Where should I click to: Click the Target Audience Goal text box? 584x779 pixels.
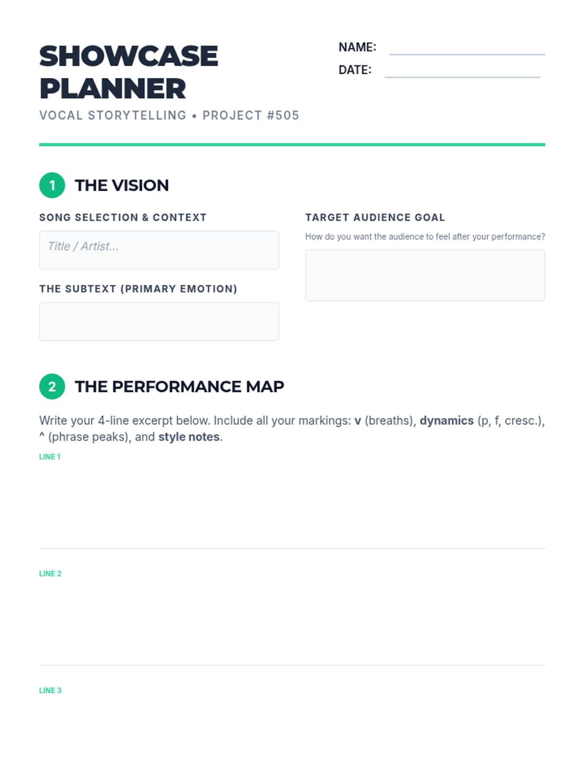tap(425, 275)
